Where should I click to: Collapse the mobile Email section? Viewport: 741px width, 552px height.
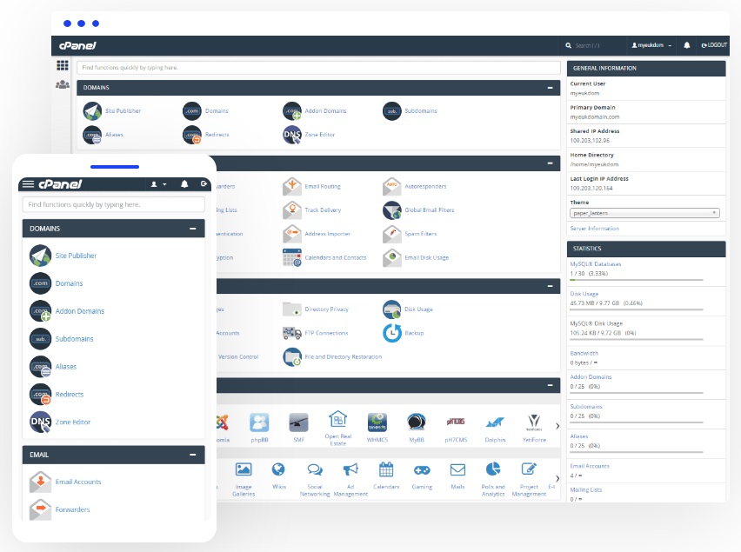pos(192,455)
